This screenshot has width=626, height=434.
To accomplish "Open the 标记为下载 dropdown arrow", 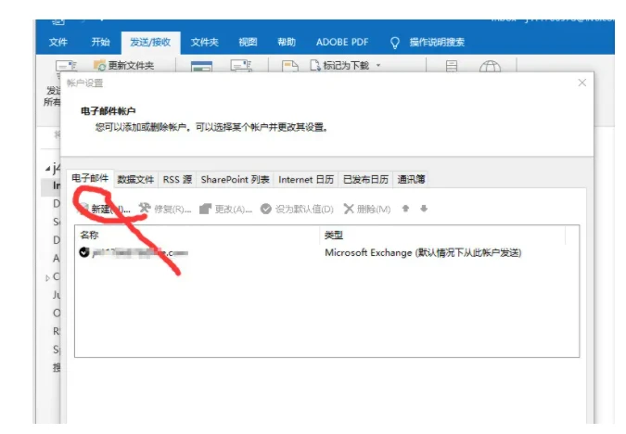I will pyautogui.click(x=378, y=65).
